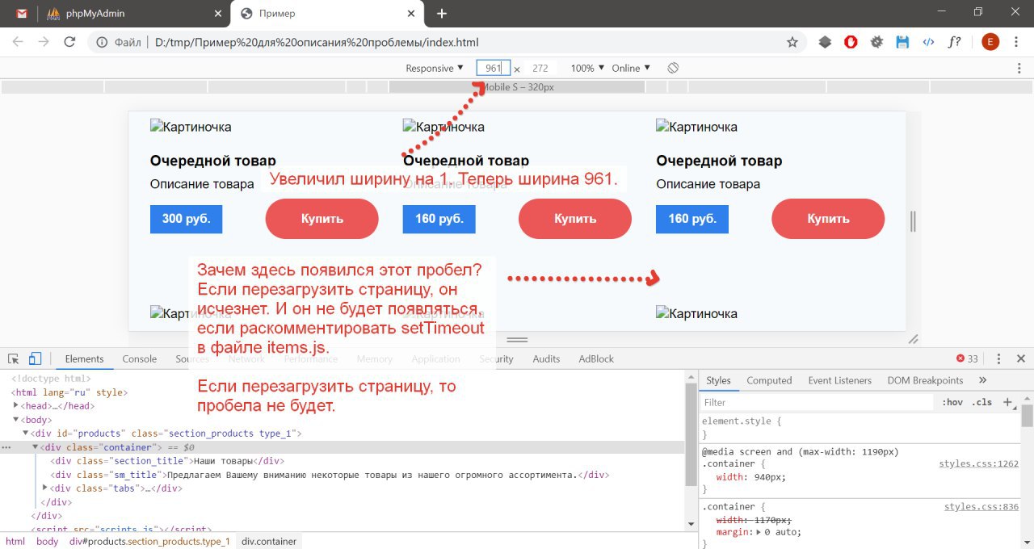The image size is (1034, 549).
Task: Collapse the div#products node
Action: coord(26,434)
